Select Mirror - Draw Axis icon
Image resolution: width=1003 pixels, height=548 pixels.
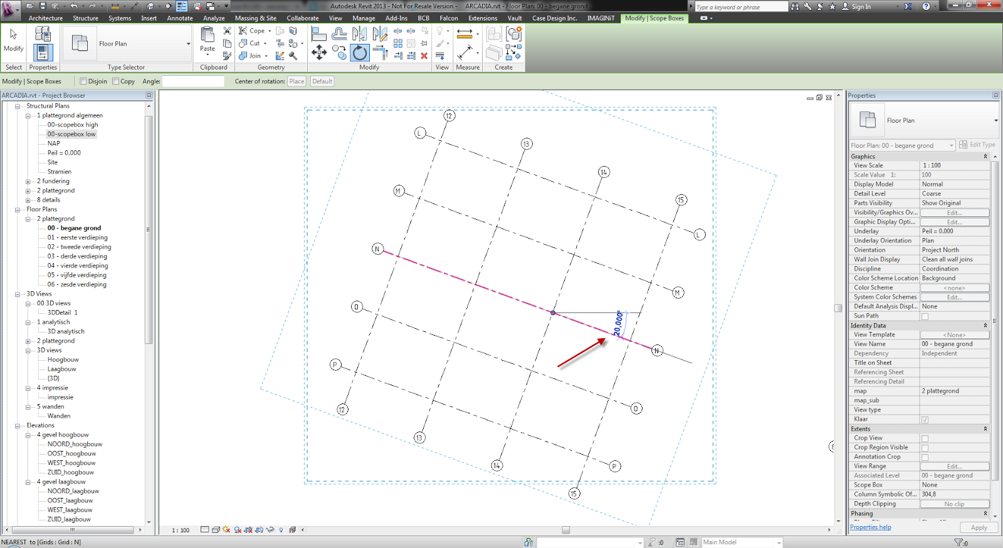click(380, 34)
